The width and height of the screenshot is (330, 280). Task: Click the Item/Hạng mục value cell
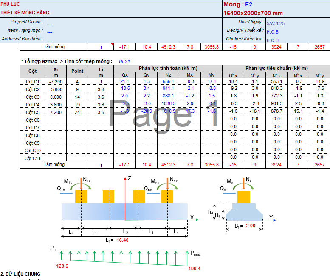point(50,32)
